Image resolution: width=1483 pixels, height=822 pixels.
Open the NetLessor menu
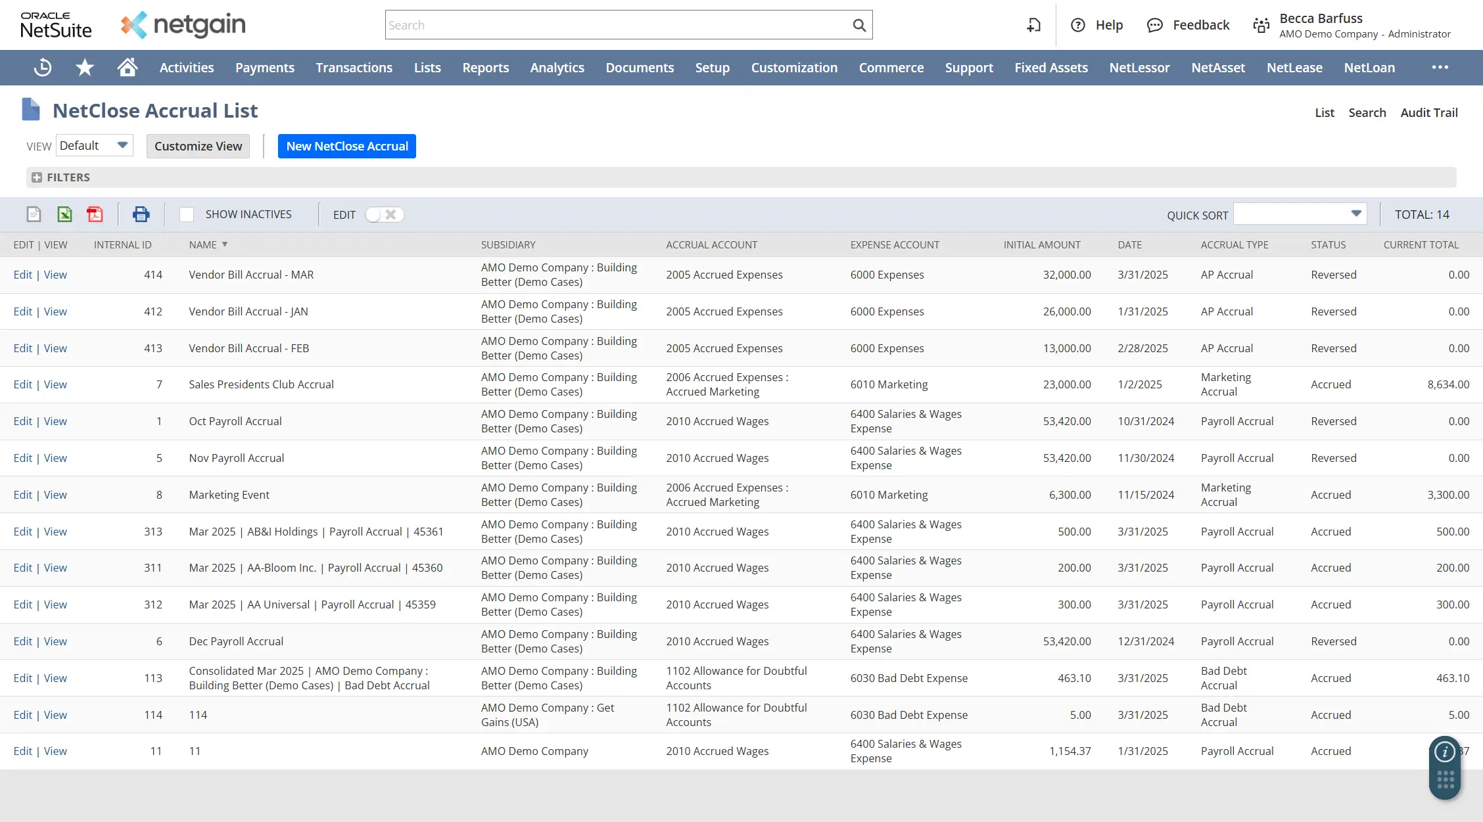coord(1139,68)
